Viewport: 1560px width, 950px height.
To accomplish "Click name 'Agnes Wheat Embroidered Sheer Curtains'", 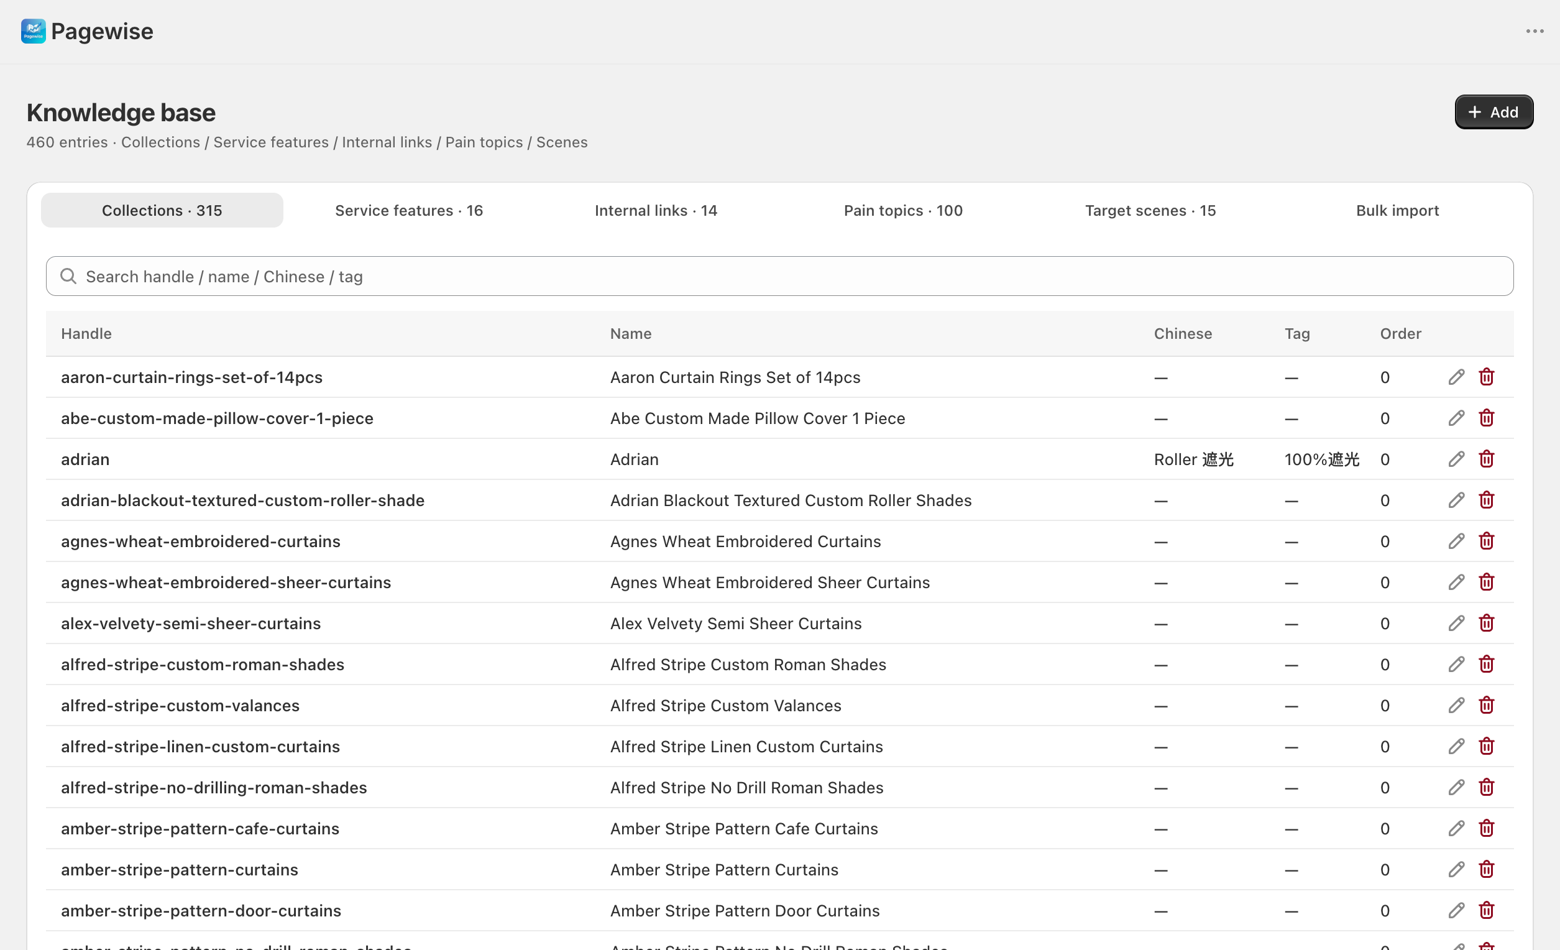I will 770,583.
